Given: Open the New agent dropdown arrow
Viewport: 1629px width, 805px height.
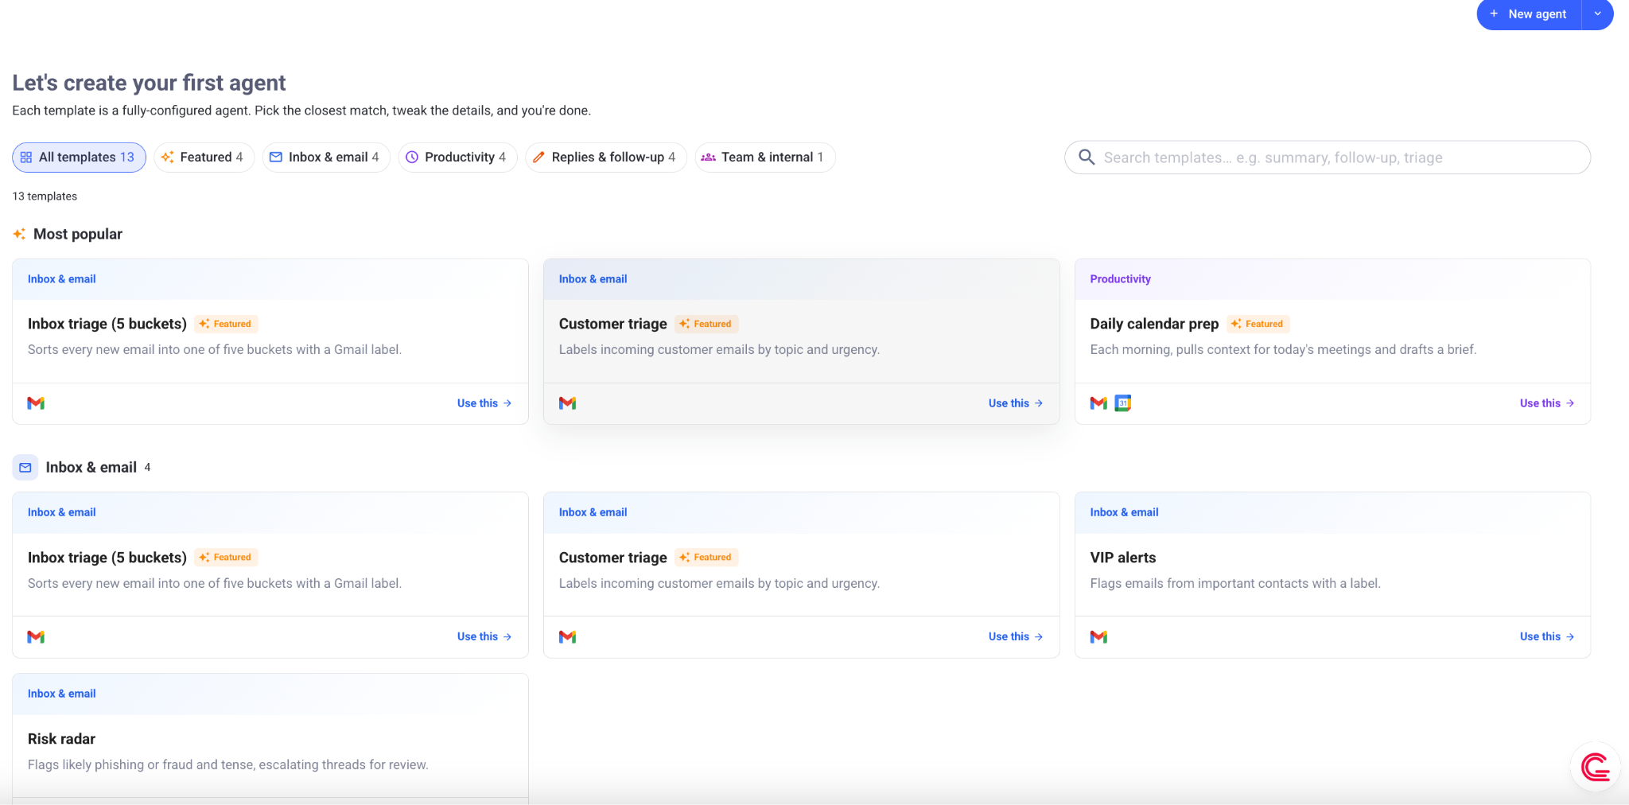Looking at the screenshot, I should tap(1598, 14).
